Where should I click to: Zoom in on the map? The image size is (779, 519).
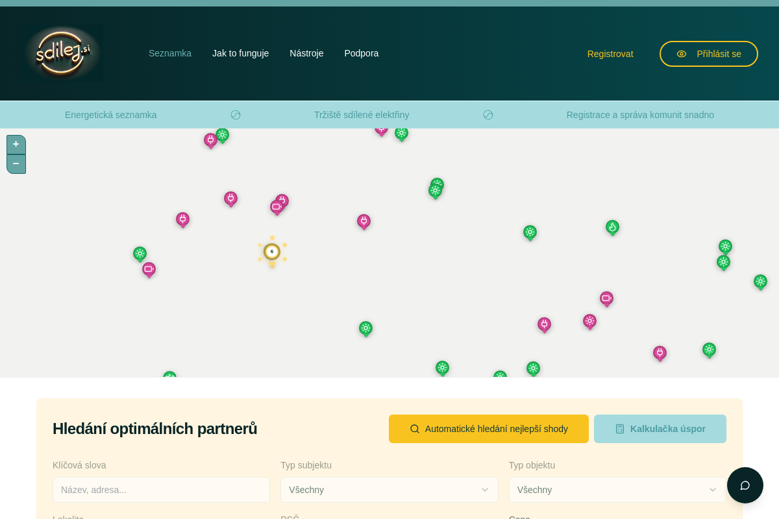[x=16, y=144]
